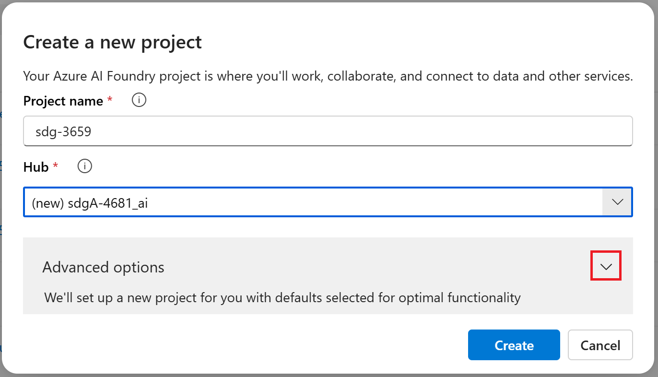Click the info icon next to Hub
Viewport: 658px width, 377px height.
coord(84,166)
